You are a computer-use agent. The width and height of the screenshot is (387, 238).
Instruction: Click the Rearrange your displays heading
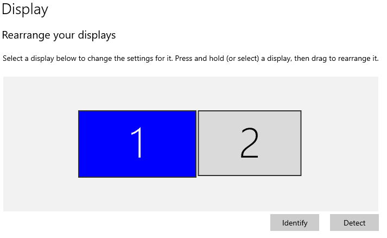coord(59,35)
